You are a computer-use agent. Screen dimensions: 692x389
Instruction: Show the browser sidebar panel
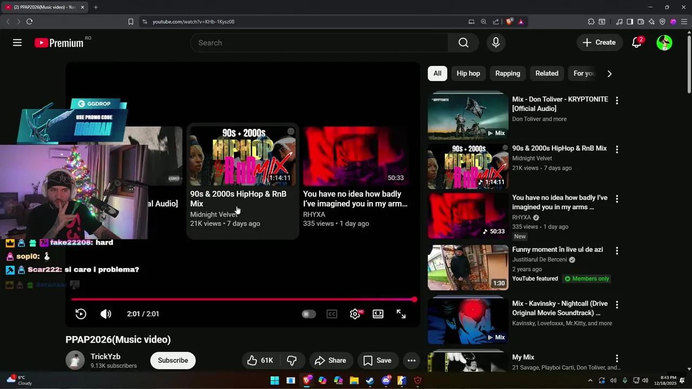[x=630, y=22]
